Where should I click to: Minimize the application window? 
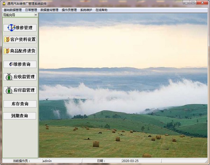(187, 3)
